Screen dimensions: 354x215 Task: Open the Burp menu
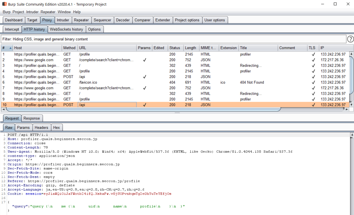6,12
